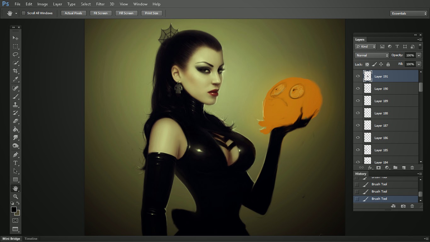Pick the Eyedropper tool
This screenshot has width=430, height=242.
pos(15,79)
